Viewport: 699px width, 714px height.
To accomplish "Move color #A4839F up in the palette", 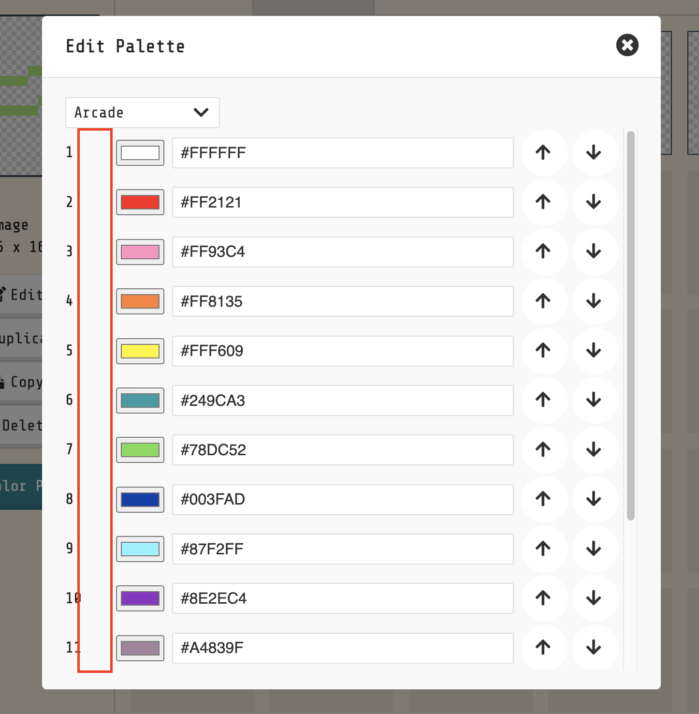I will pos(544,648).
